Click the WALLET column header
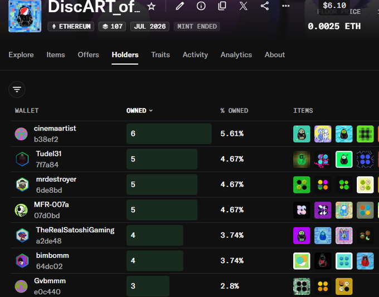379x297 pixels. pyautogui.click(x=27, y=111)
